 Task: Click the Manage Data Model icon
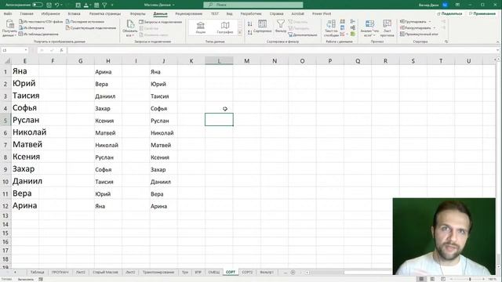tap(353, 34)
